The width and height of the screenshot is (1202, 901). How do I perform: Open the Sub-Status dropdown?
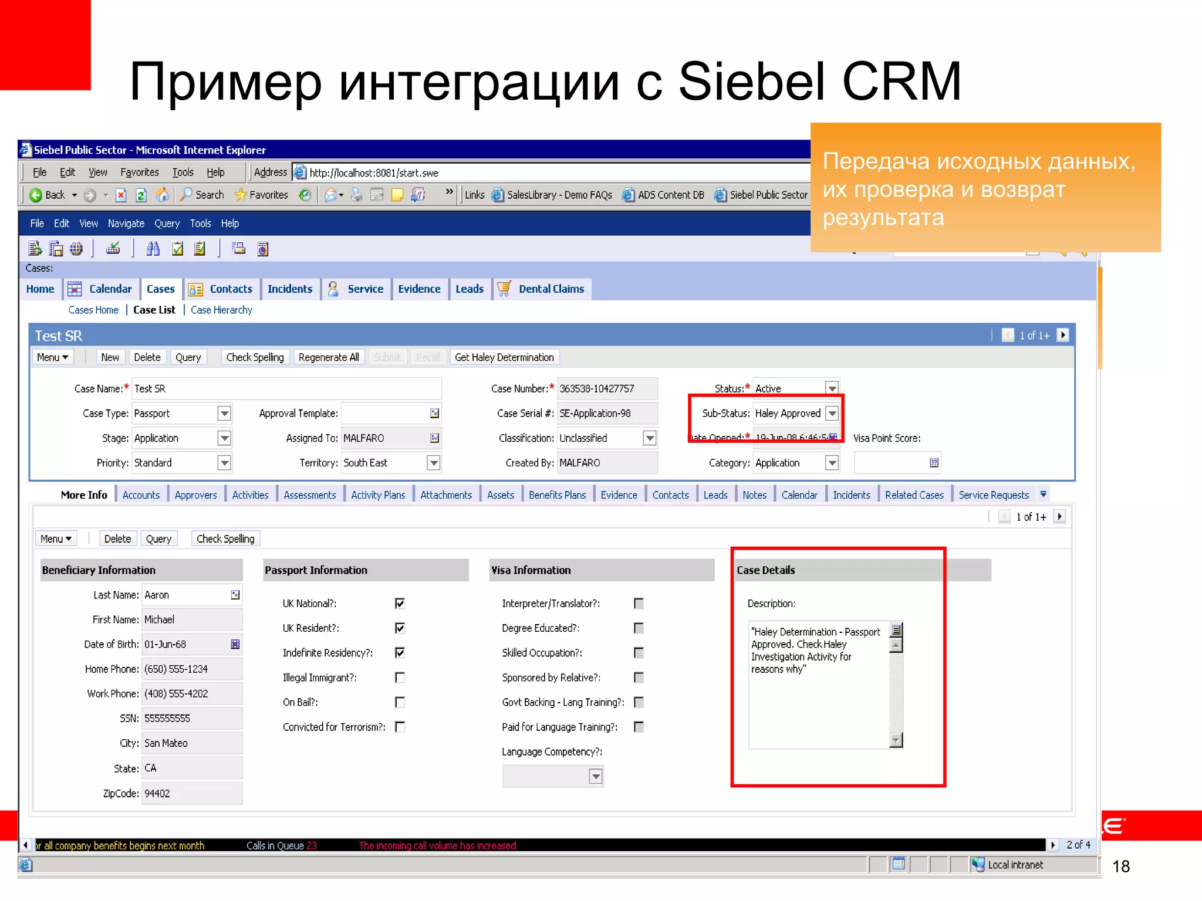832,414
